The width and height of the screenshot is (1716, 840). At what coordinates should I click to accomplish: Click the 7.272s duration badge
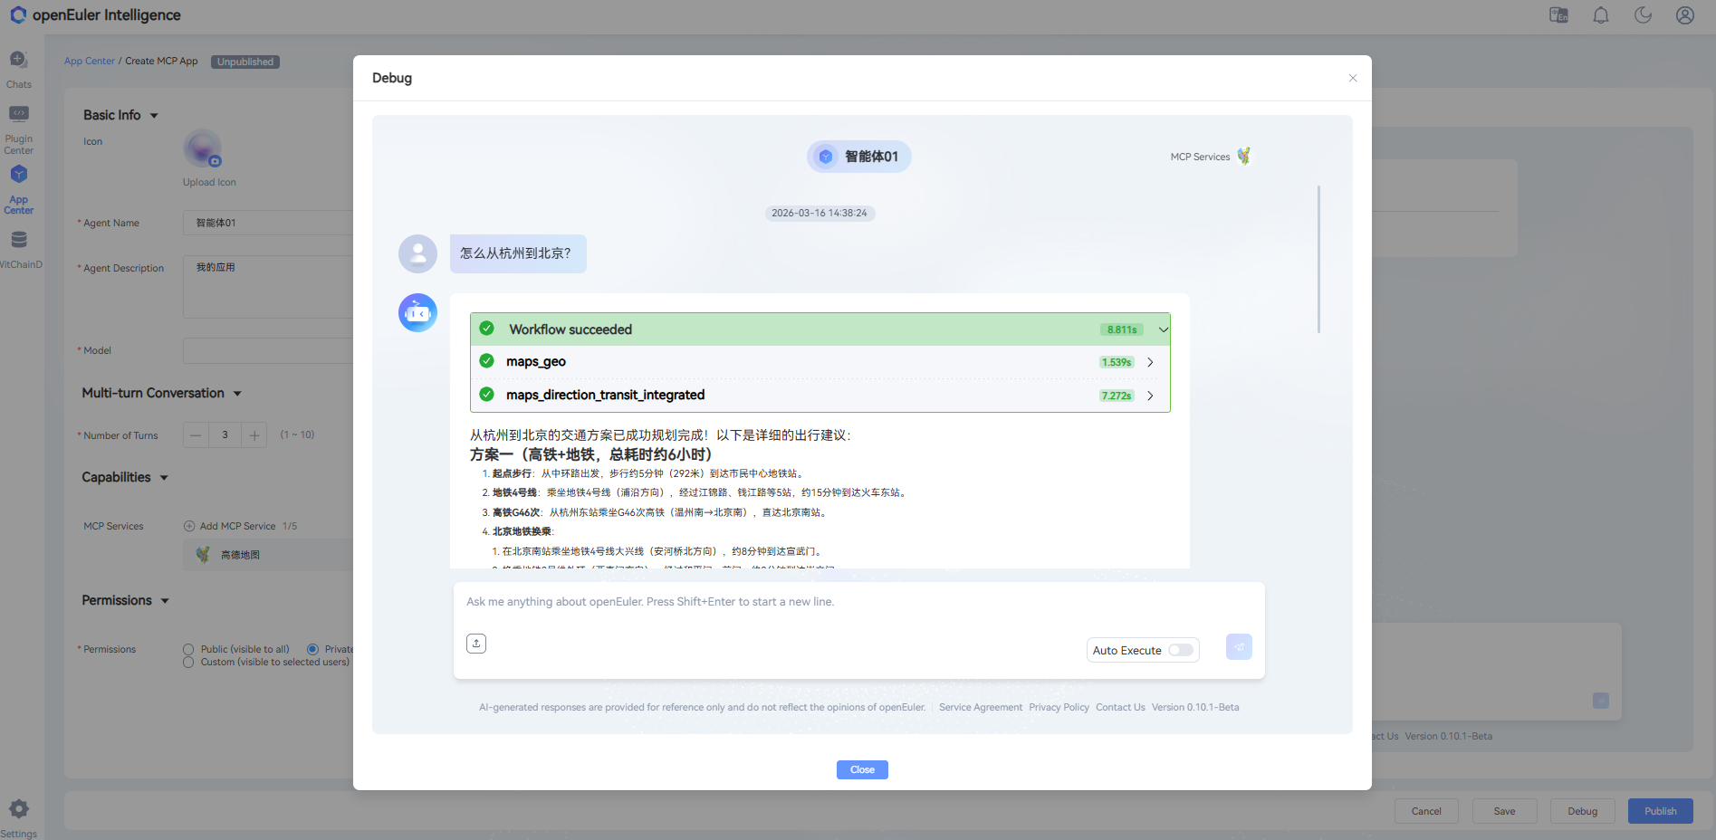pyautogui.click(x=1117, y=396)
